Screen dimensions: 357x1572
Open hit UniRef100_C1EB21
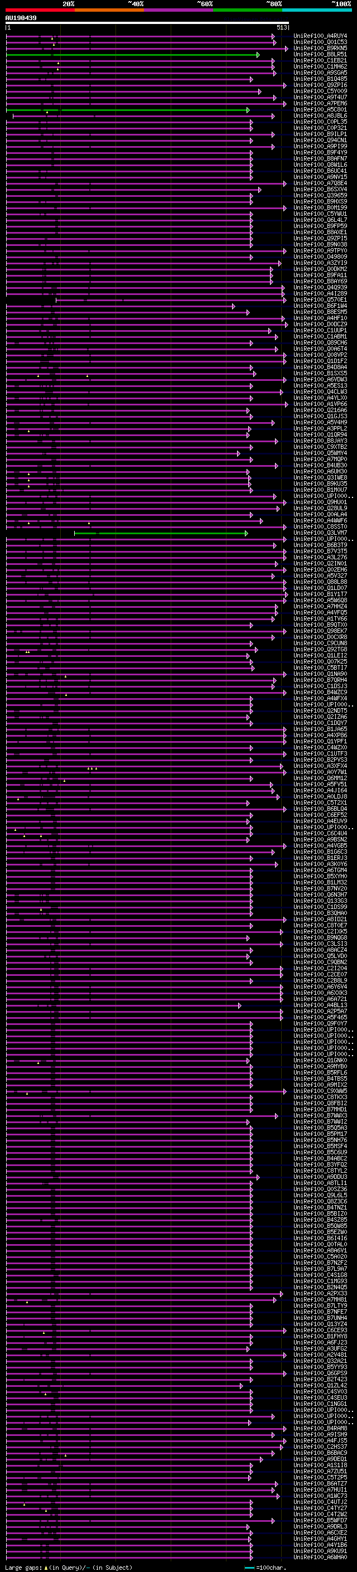coord(320,61)
